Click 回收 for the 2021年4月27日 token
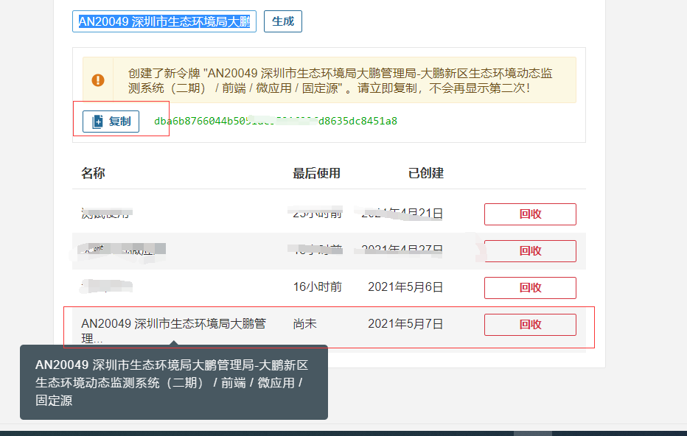The height and width of the screenshot is (436, 687). click(530, 251)
